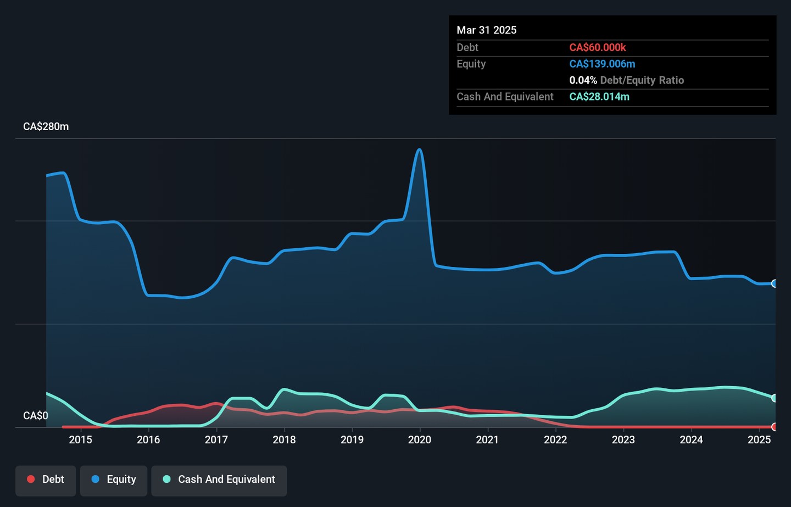Select the Equity endpoint marker on chart
The image size is (791, 507).
click(775, 283)
